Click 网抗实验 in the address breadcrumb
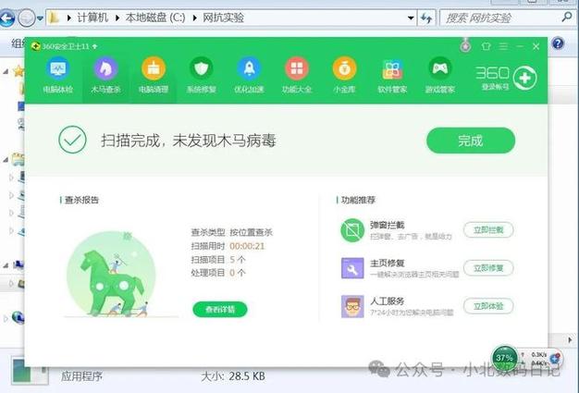The image size is (579, 393). click(x=223, y=18)
